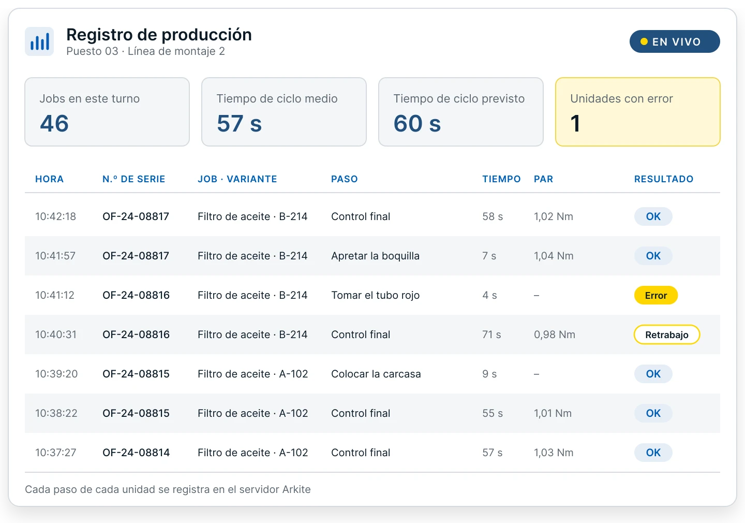Click the Tomar el tubo rojo step
The image size is (745, 523).
(376, 295)
